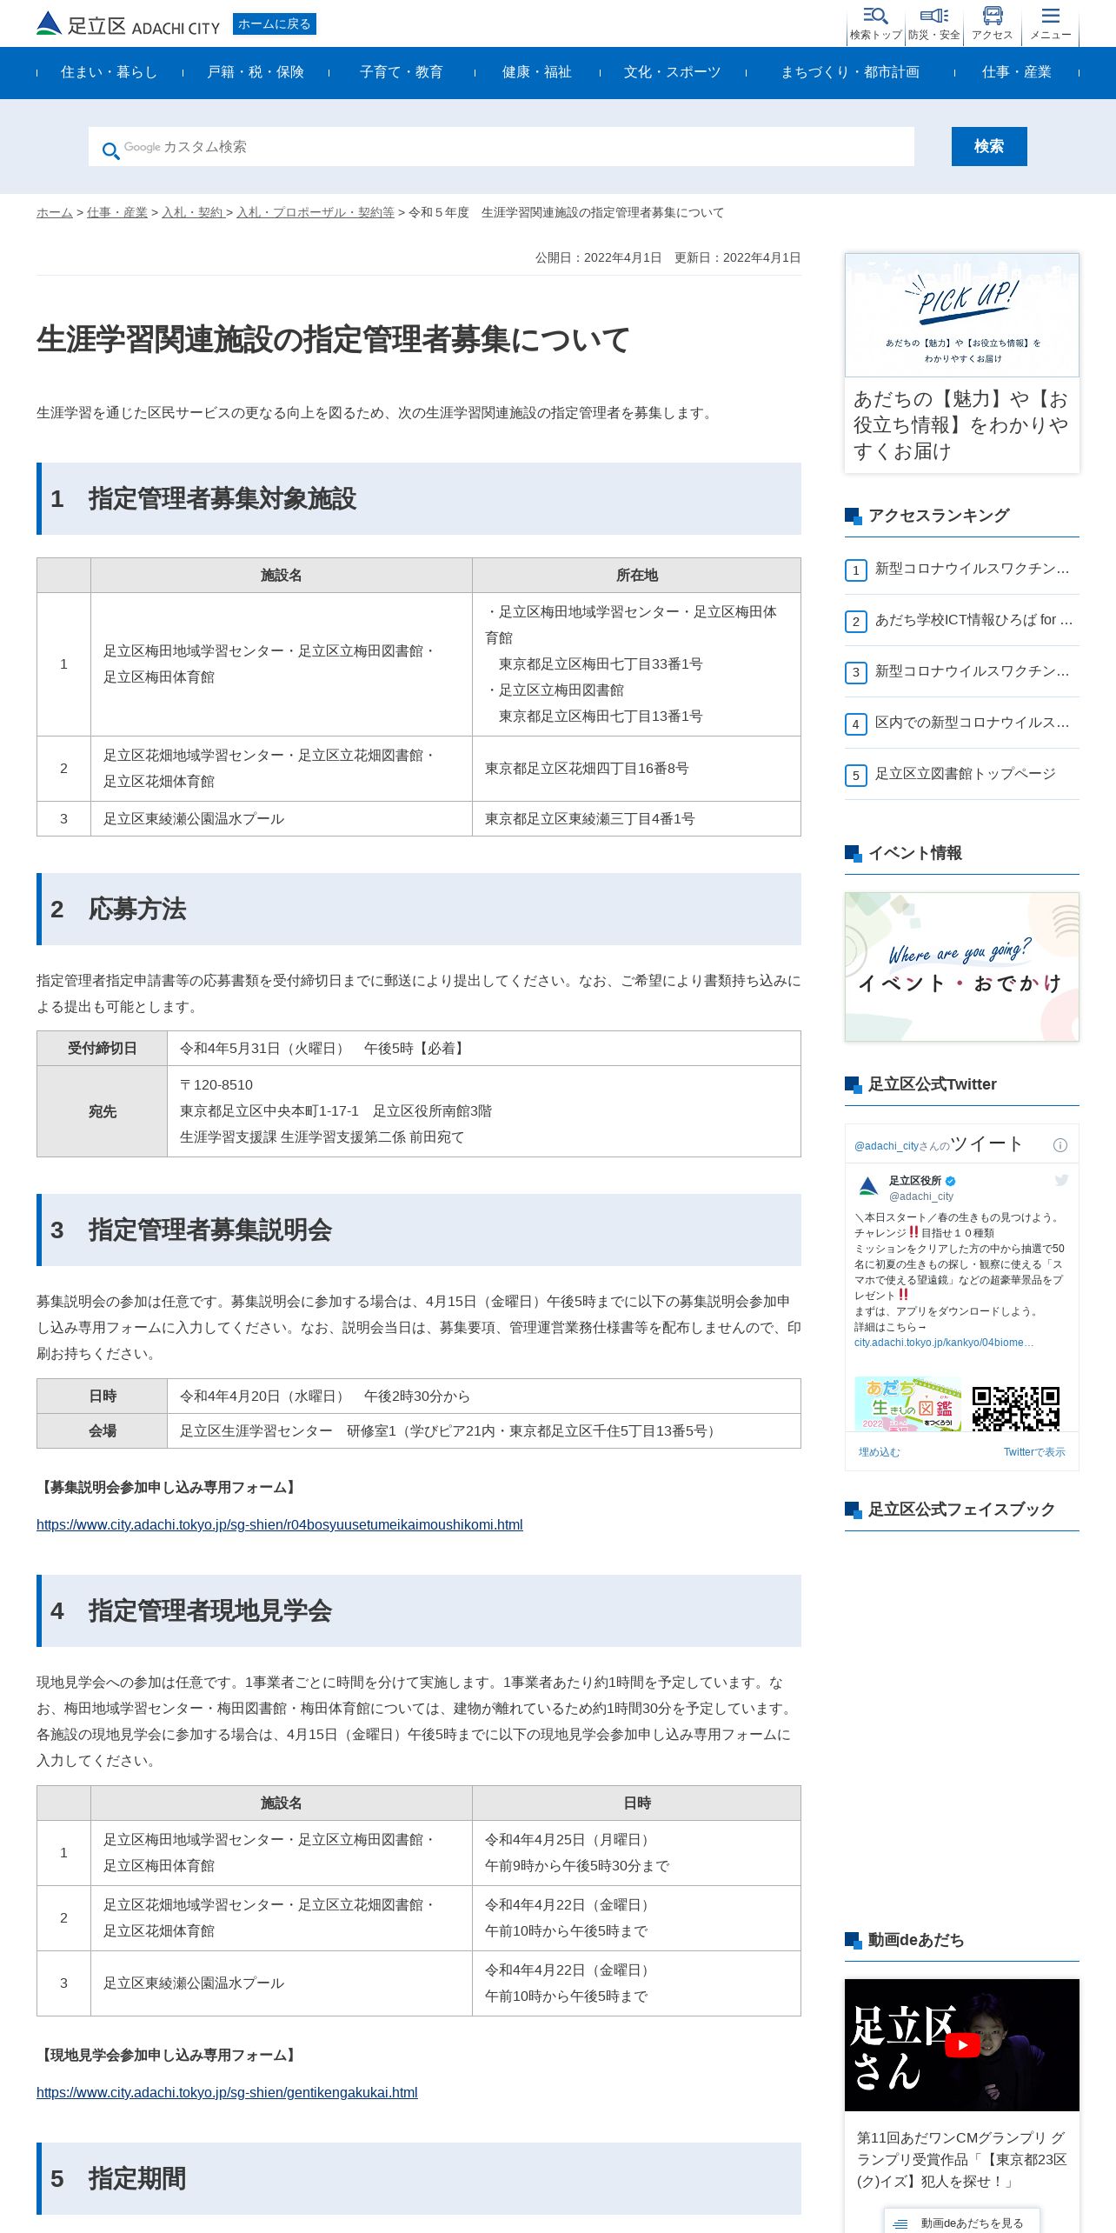Image resolution: width=1116 pixels, height=2233 pixels.
Task: Click the Twitter widget info icon
Action: pos(1060,1145)
